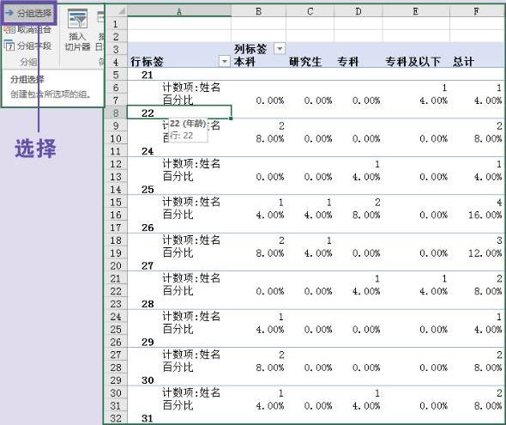Click row header 3
The image size is (506, 425).
[x=116, y=50]
